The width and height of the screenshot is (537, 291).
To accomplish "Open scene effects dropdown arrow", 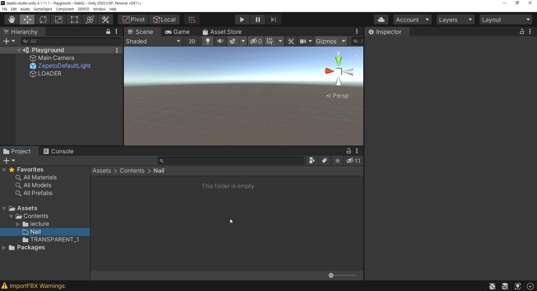I will [243, 41].
